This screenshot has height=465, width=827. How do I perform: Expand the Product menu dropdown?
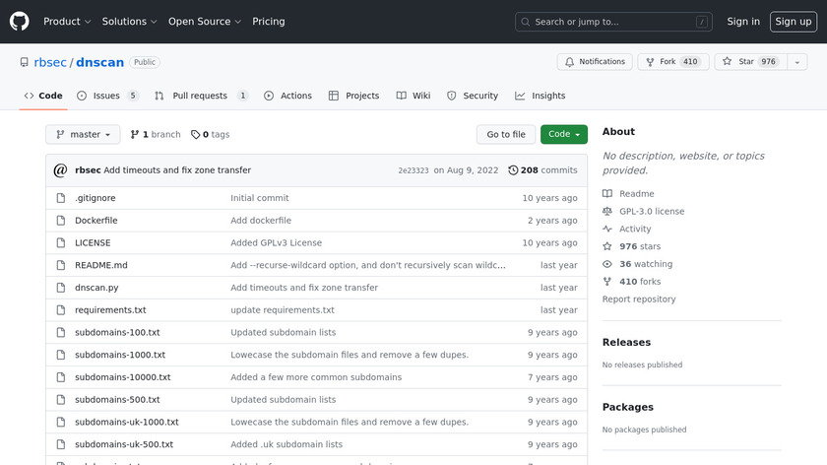(67, 22)
